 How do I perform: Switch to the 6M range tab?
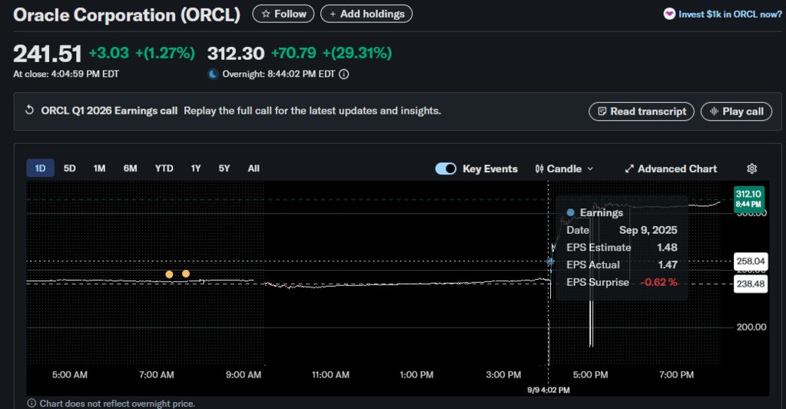[131, 168]
